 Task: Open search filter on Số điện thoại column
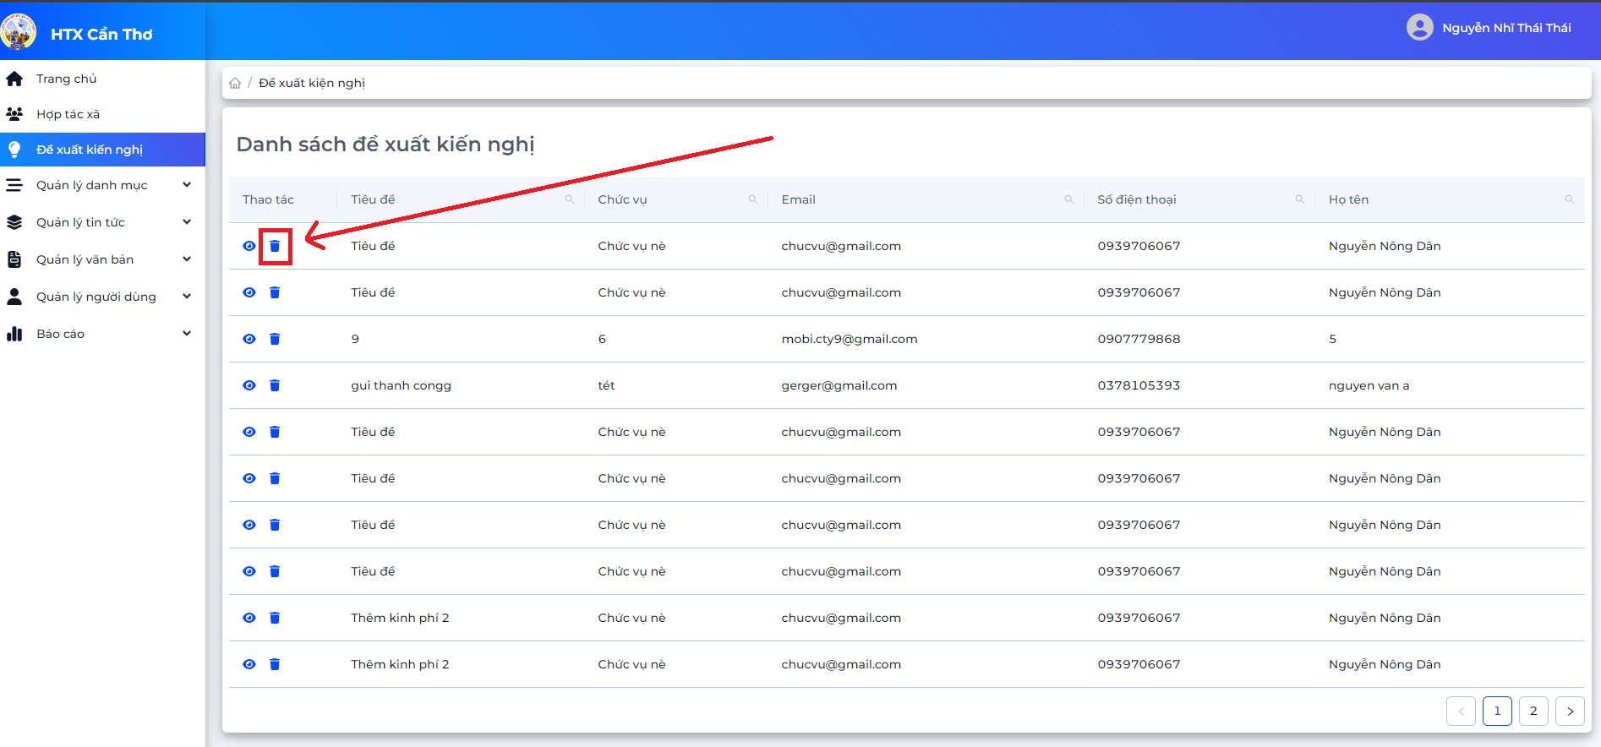coord(1300,199)
